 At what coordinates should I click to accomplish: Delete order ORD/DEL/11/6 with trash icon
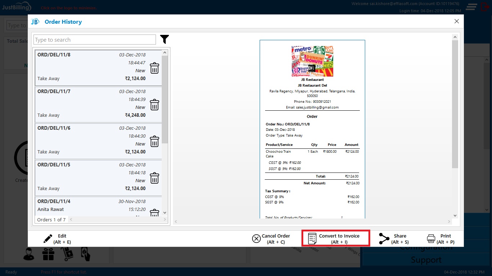[x=155, y=141]
